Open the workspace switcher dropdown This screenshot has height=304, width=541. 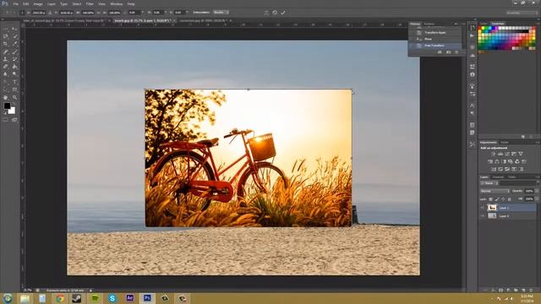[x=522, y=13]
